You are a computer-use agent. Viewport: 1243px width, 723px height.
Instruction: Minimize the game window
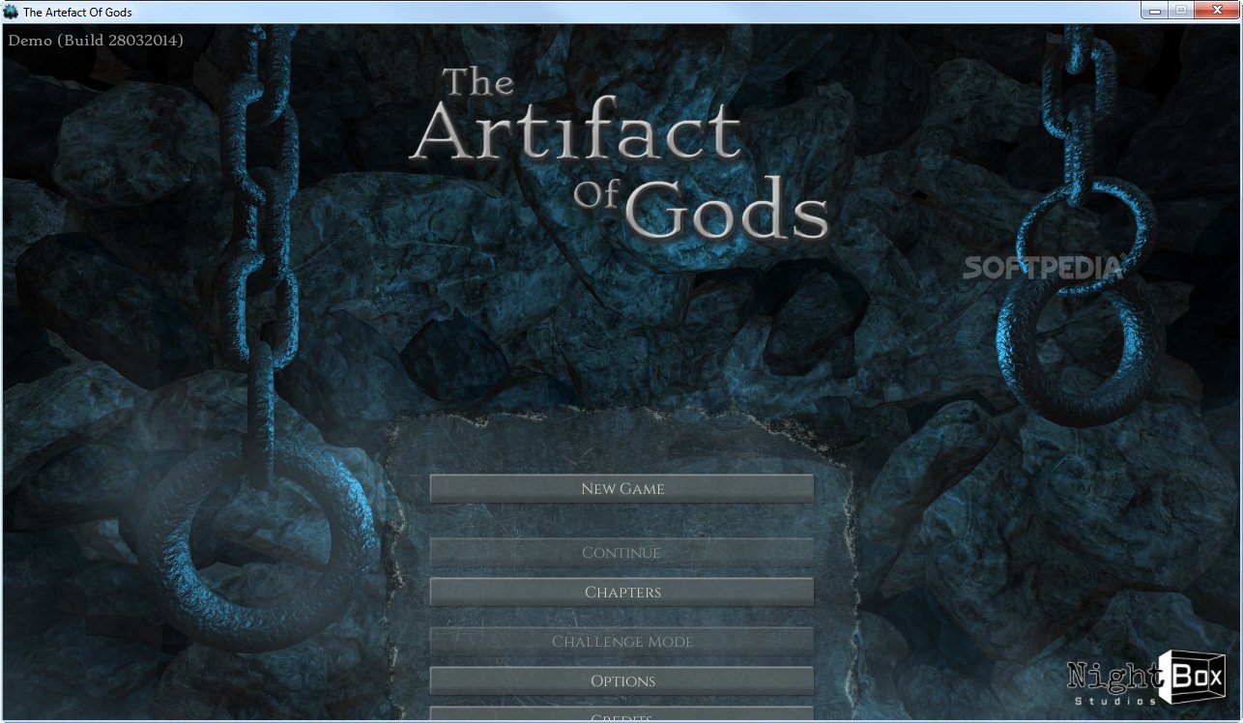(1153, 10)
